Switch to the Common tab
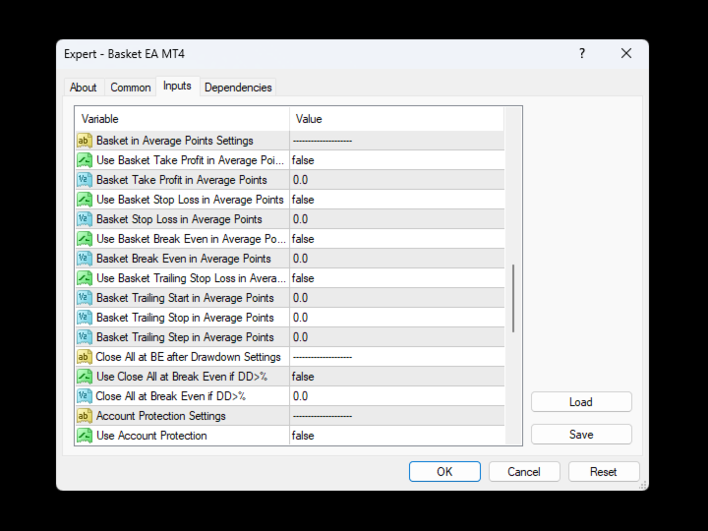The height and width of the screenshot is (531, 708). coord(131,88)
